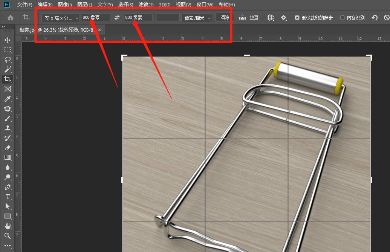This screenshot has height=252, width=390.
Task: Open the Window menu
Action: 205,5
